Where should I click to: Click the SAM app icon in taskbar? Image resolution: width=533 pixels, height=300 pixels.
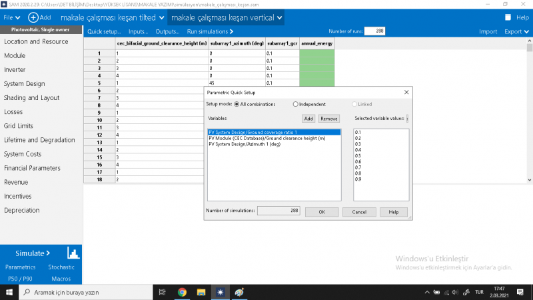(x=220, y=292)
